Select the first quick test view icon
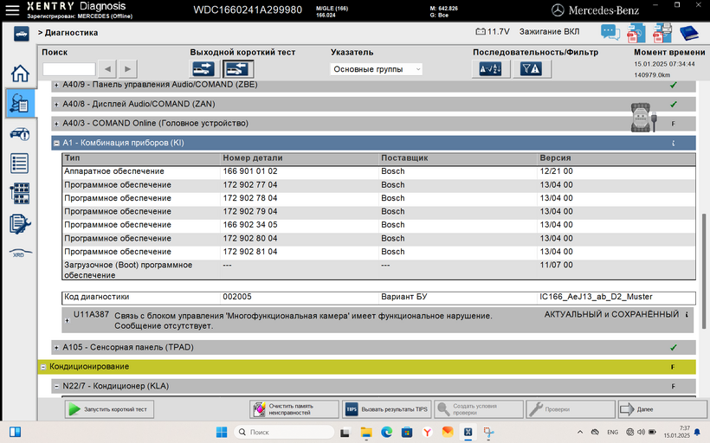The width and height of the screenshot is (710, 443). click(x=203, y=68)
